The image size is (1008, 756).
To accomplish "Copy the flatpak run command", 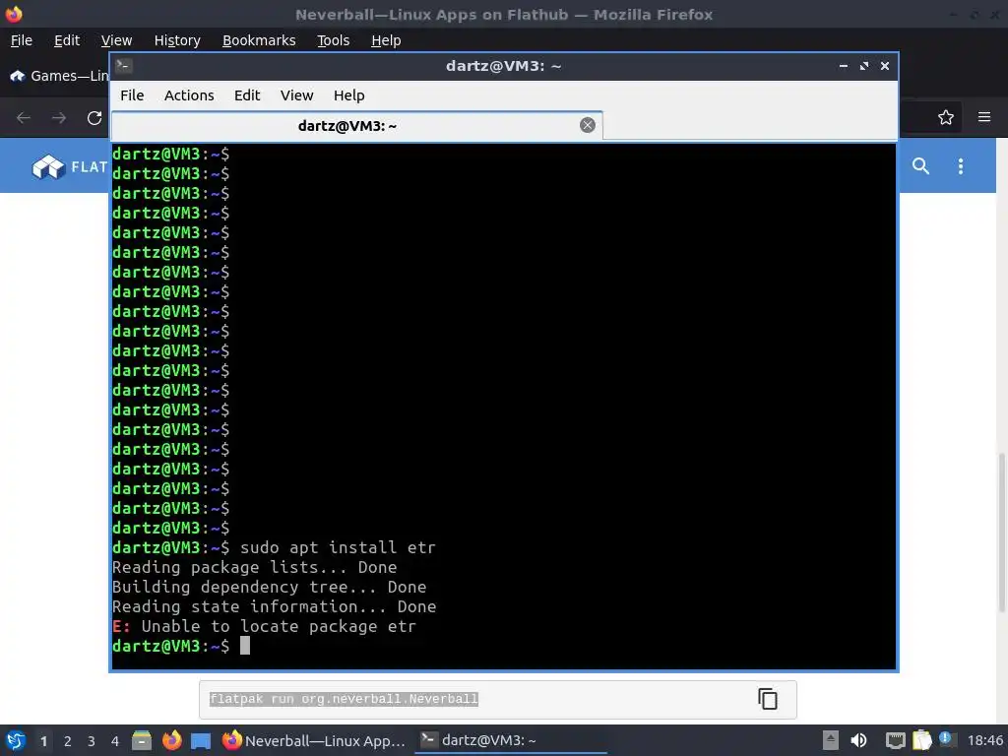I will (x=768, y=699).
